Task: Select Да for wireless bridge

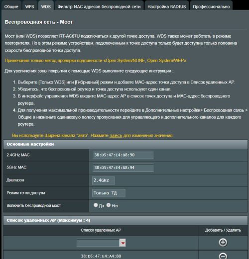Action: (x=96, y=205)
